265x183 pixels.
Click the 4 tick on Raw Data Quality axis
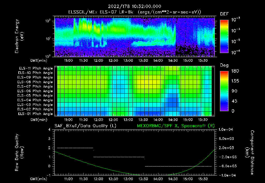(x=49, y=130)
